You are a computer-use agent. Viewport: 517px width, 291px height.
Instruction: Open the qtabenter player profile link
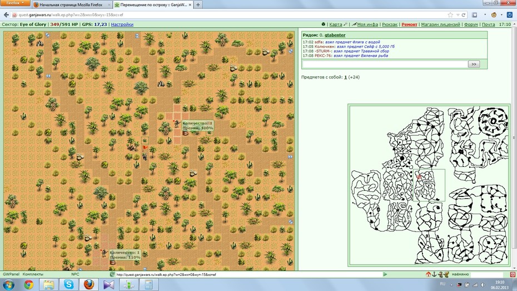point(335,35)
